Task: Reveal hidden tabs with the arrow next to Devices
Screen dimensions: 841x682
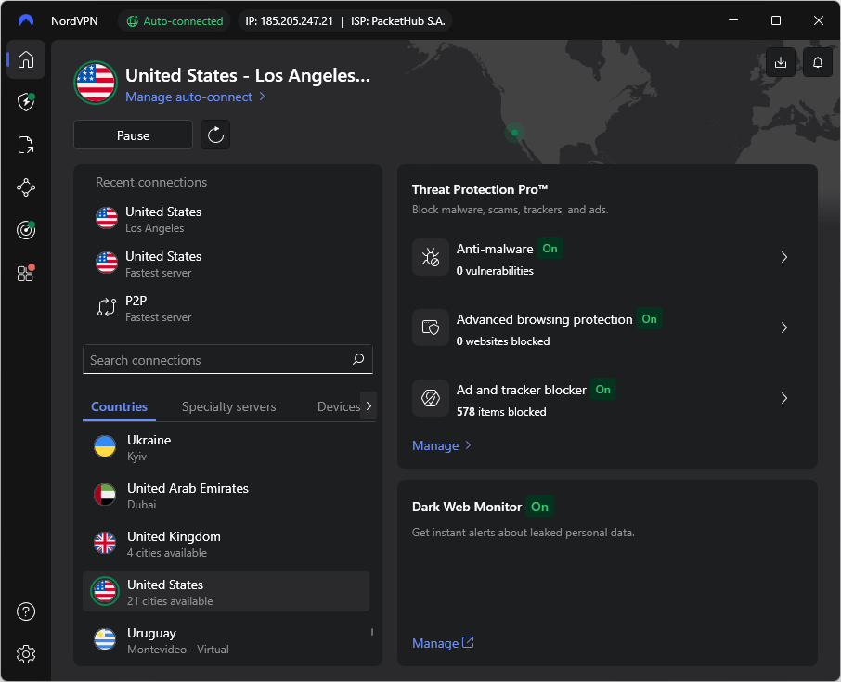Action: tap(369, 406)
